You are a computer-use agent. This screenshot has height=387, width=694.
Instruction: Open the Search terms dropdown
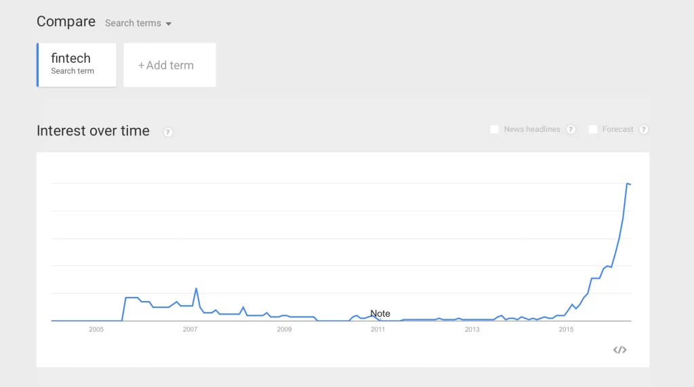click(x=138, y=23)
